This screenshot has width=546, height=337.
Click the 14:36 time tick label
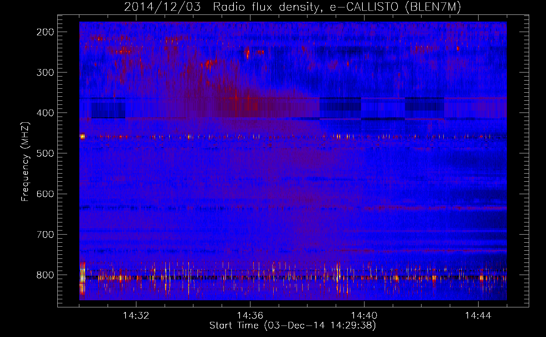tap(250, 316)
